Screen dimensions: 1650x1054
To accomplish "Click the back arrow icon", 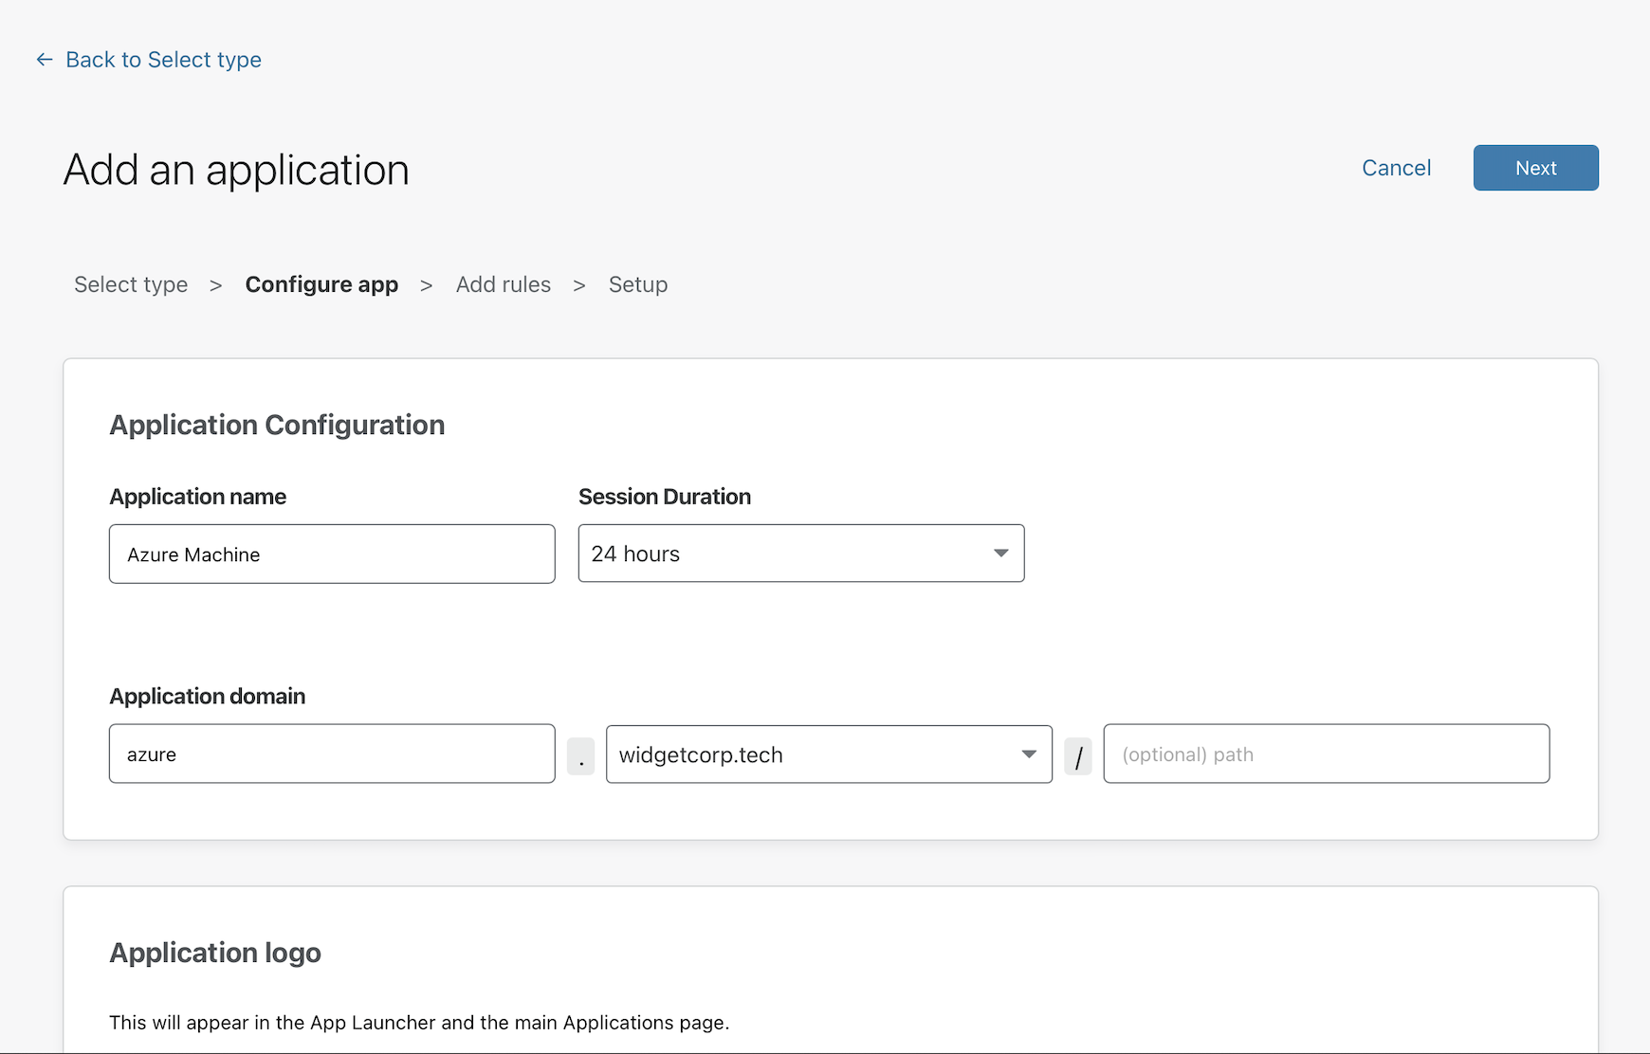I will click(x=44, y=59).
